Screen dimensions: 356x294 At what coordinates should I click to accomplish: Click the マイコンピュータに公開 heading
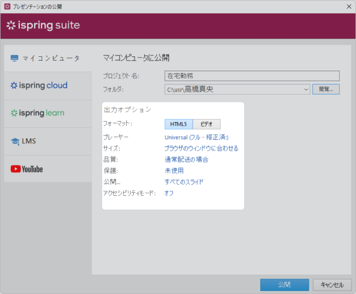click(x=136, y=58)
